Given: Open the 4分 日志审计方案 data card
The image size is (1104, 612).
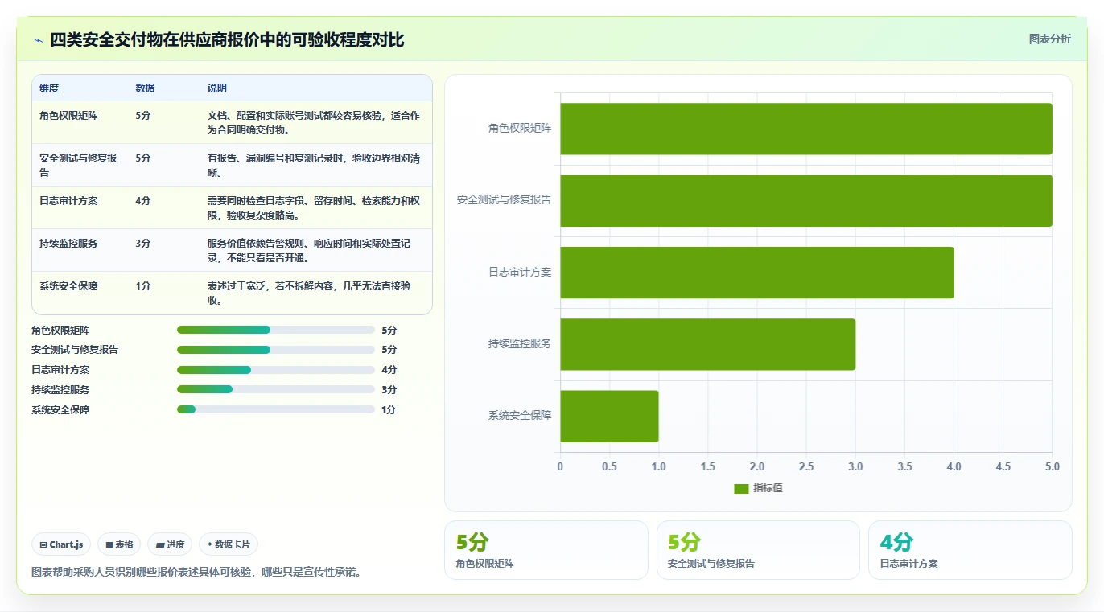Looking at the screenshot, I should point(970,550).
